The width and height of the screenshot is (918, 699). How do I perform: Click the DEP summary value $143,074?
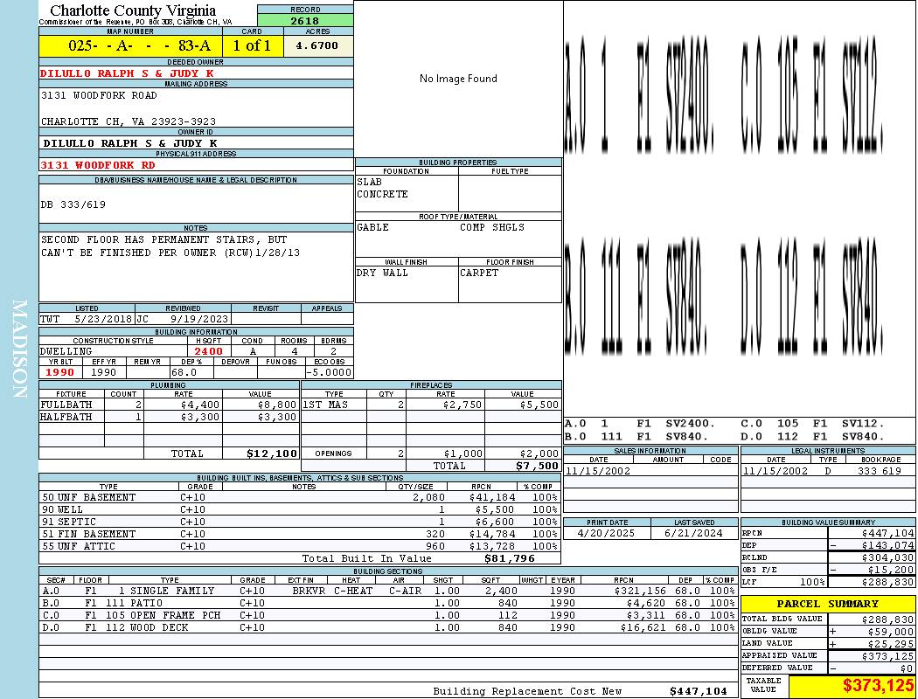pyautogui.click(x=887, y=546)
